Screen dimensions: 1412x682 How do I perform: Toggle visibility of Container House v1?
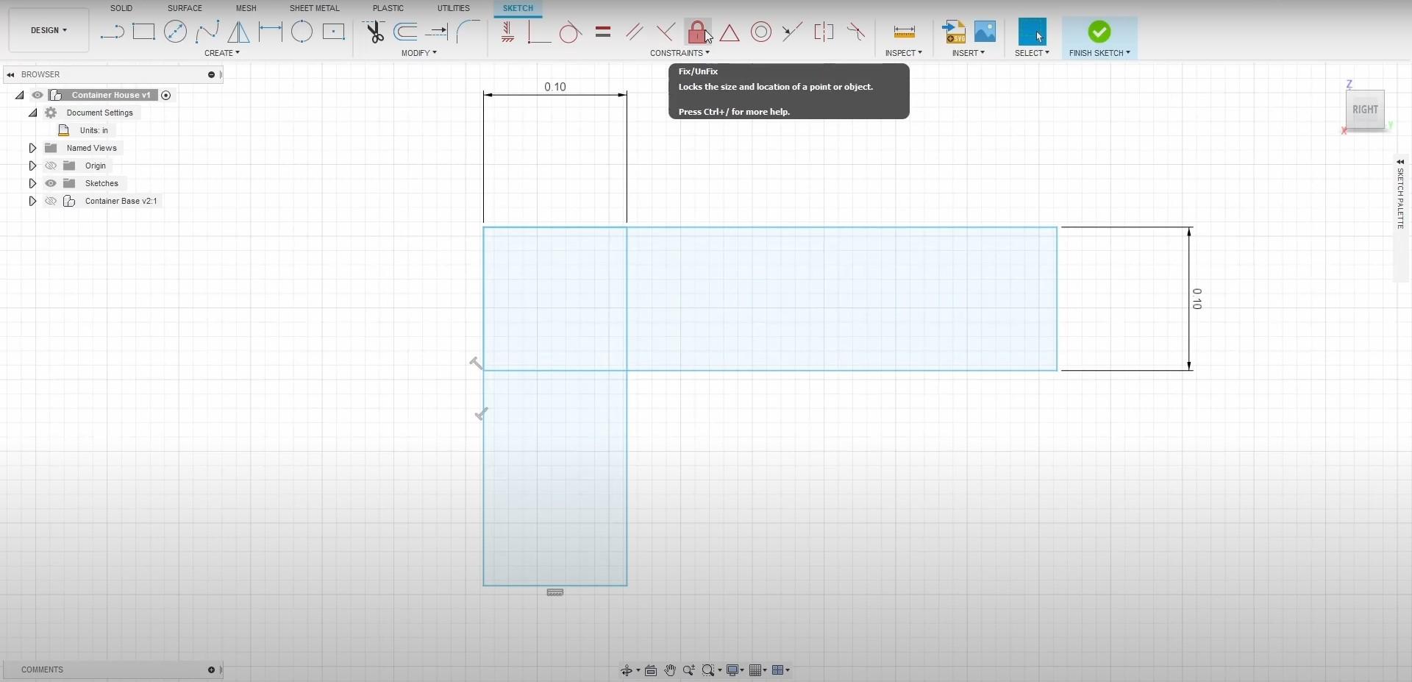coord(38,95)
